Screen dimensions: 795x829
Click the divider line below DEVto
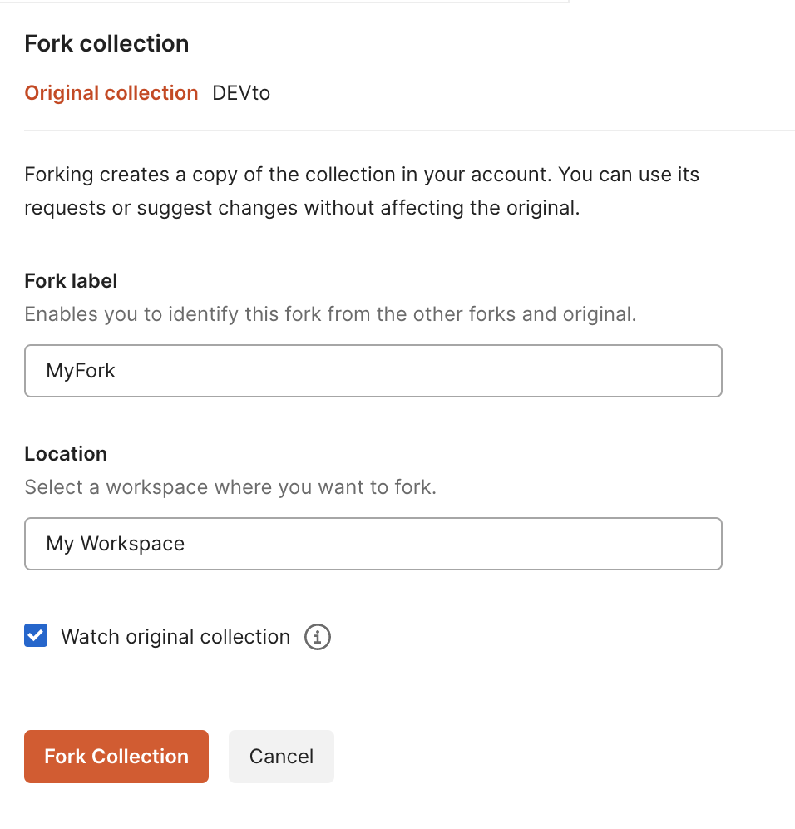coord(409,130)
